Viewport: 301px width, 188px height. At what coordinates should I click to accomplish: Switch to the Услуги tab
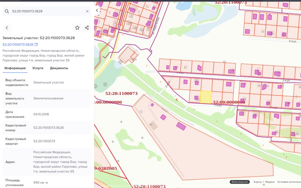38,68
